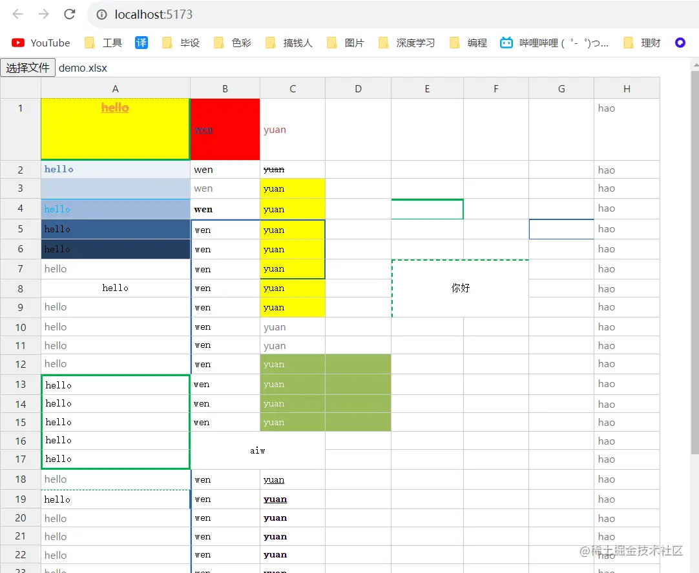Open the 工具 bookmark folder
Viewport: 699px width, 573px height.
pyautogui.click(x=103, y=43)
